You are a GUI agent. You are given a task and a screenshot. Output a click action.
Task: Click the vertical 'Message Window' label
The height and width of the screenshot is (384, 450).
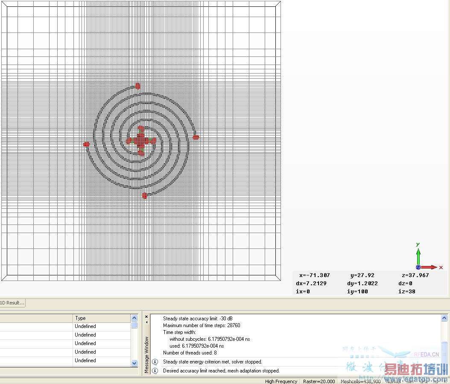click(146, 354)
